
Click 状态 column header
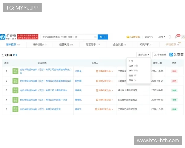click(174, 63)
